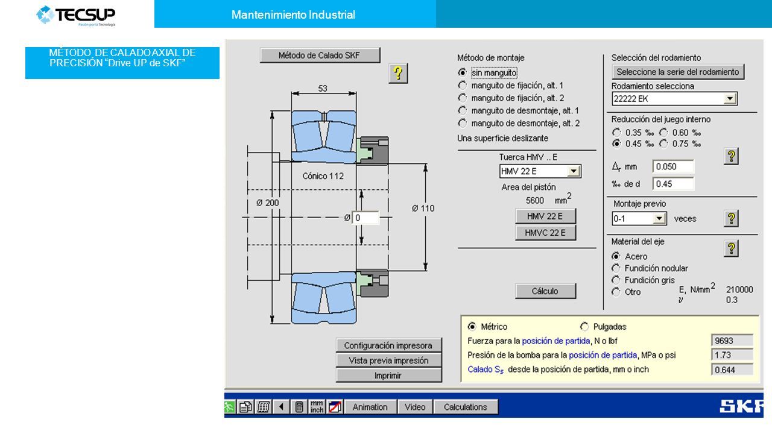Select 'manguito de desmontaje, alt. 2'
772x434 pixels.
(x=463, y=123)
